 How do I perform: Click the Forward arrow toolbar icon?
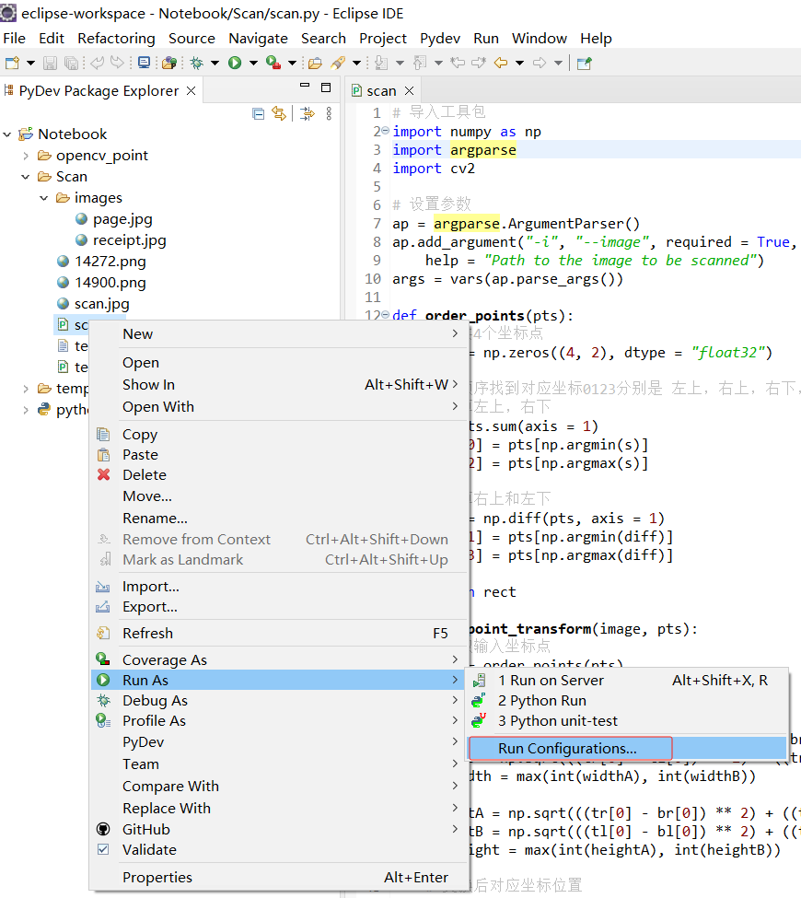[540, 63]
